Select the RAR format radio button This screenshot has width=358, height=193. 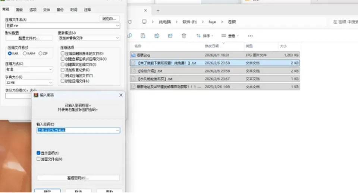(10, 53)
